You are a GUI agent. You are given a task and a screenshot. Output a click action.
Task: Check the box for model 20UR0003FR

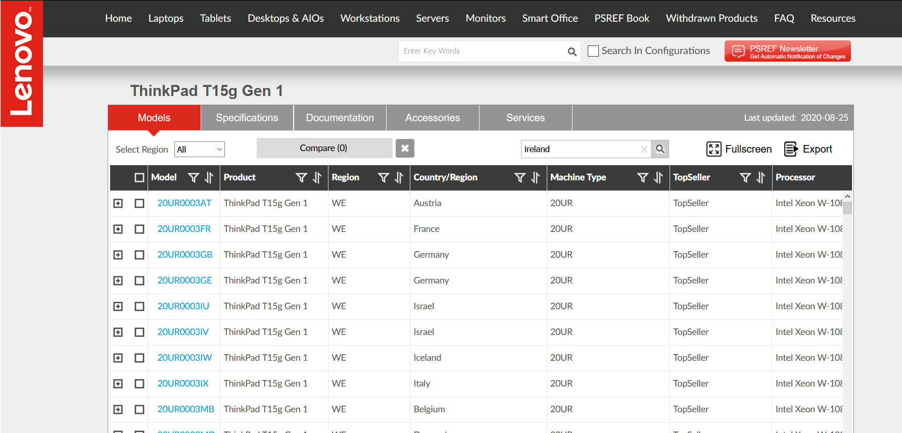tap(139, 229)
